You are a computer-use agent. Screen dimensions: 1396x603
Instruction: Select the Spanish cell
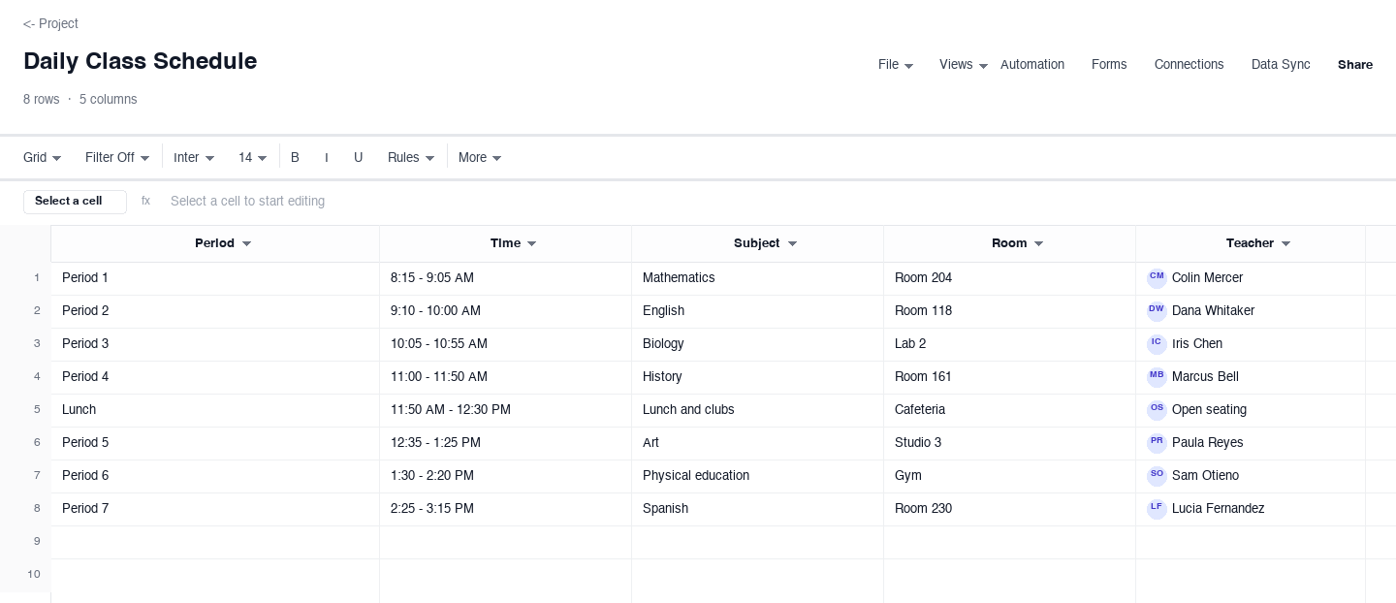(x=757, y=509)
